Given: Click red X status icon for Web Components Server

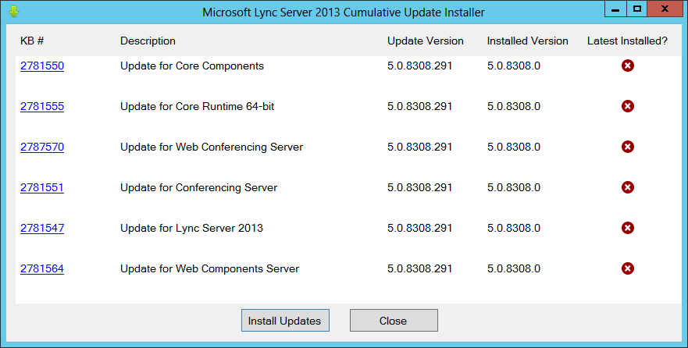Looking at the screenshot, I should tap(627, 268).
